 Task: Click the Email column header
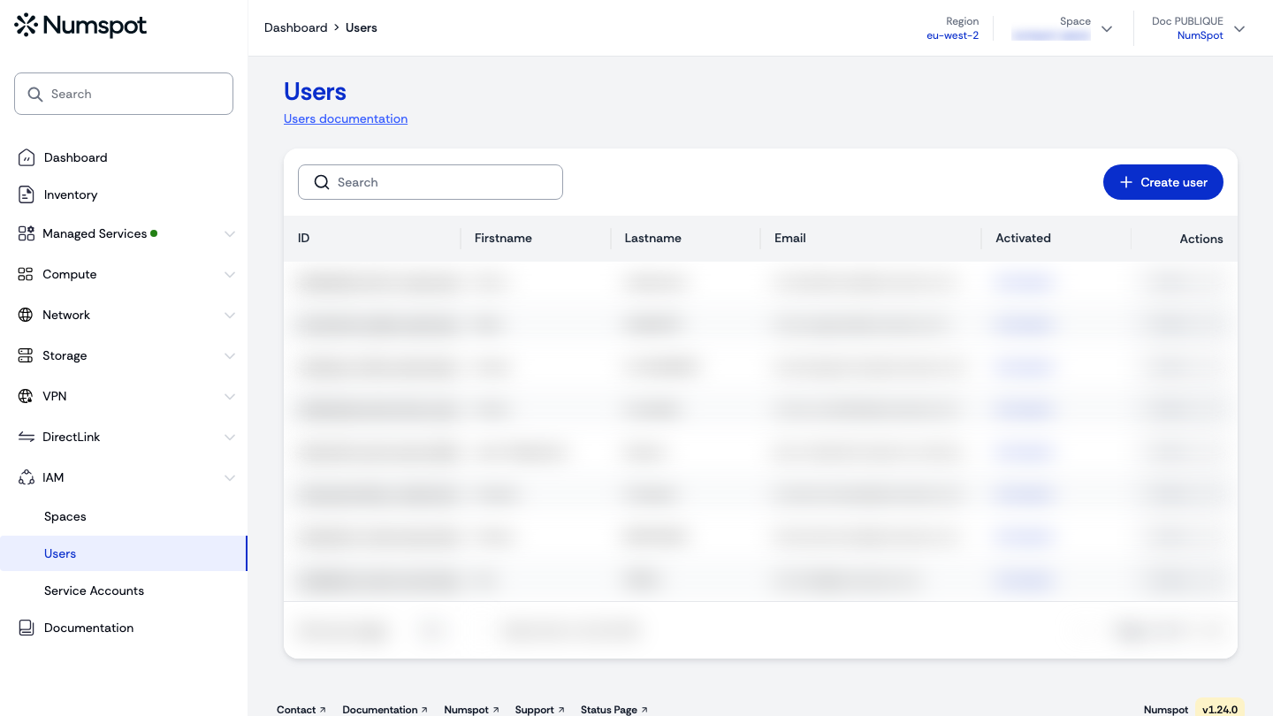point(790,238)
